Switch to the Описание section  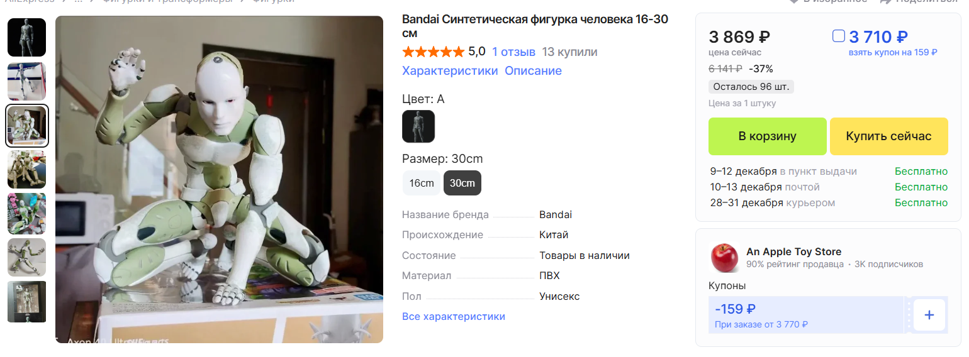tap(533, 70)
